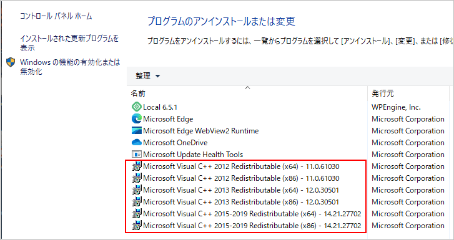The height and width of the screenshot is (240, 454).
Task: Click the Local 6.5.1 app icon
Action: [136, 107]
